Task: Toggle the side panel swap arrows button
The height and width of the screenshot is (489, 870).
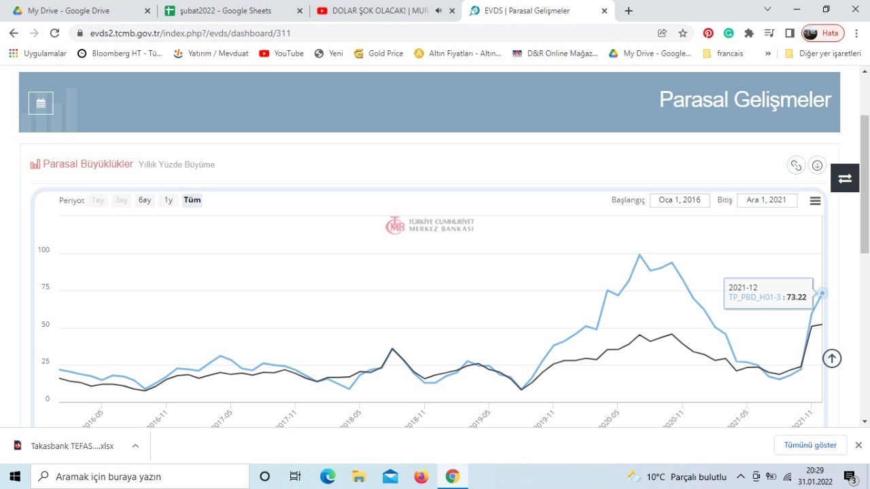Action: (845, 178)
